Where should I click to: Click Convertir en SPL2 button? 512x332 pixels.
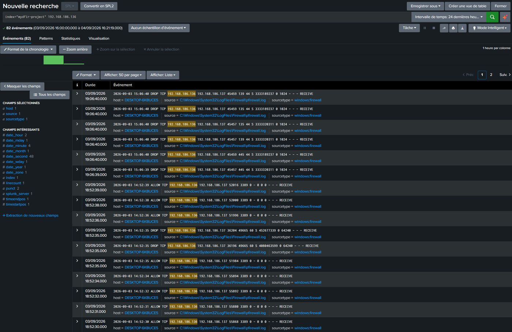point(99,6)
